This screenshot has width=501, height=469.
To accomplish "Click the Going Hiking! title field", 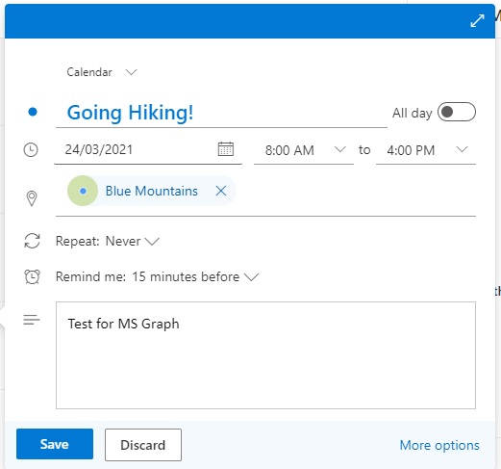I will coord(221,113).
